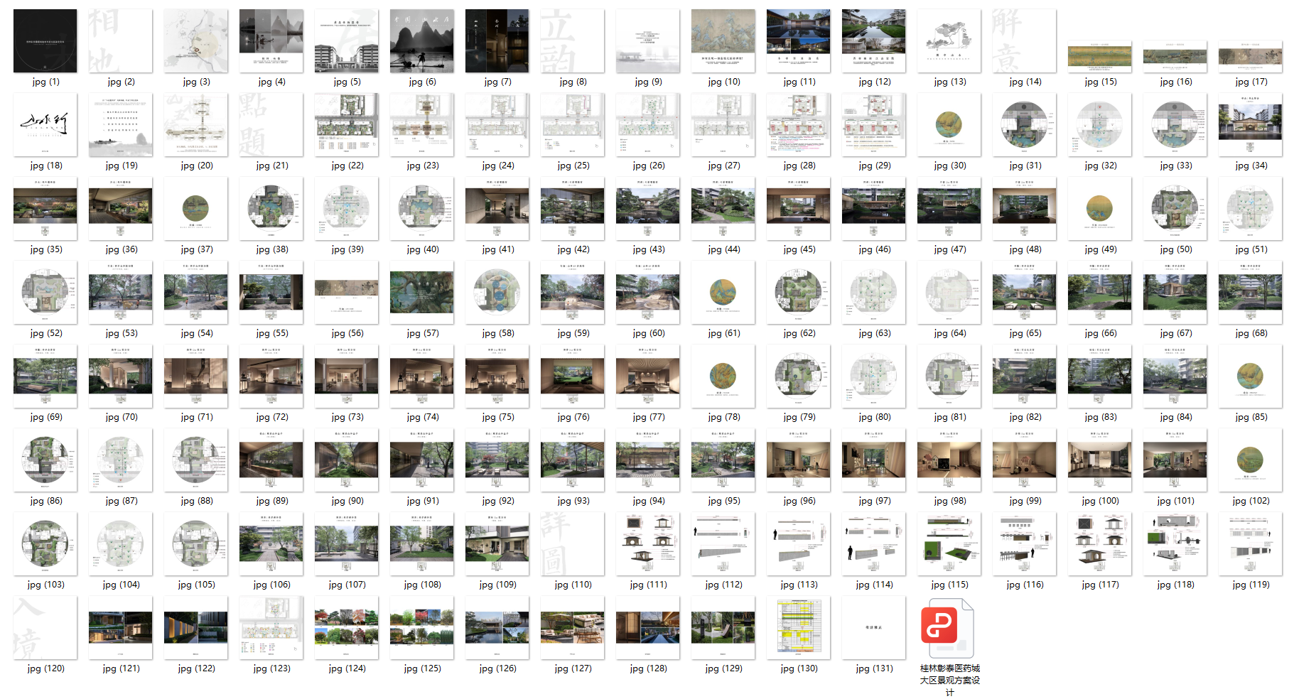Open the WPS presentation file icon
Viewport: 1294px width, 699px height.
point(949,628)
